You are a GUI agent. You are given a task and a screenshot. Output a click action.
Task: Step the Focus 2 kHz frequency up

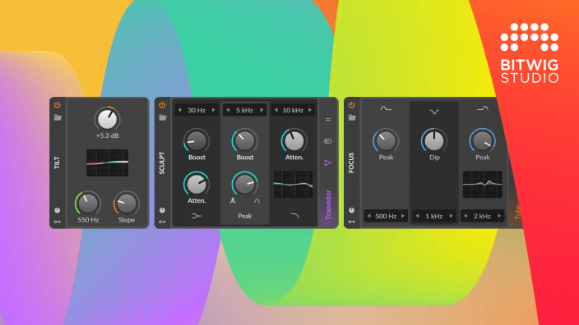[x=499, y=216]
